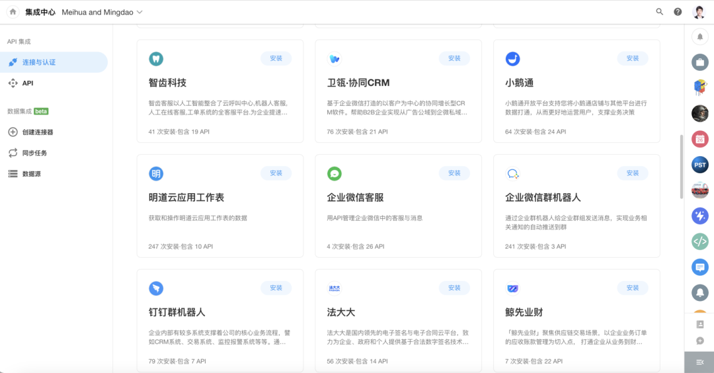Click the 247 次安装·包含 10 API text
714x373 pixels.
pos(180,247)
